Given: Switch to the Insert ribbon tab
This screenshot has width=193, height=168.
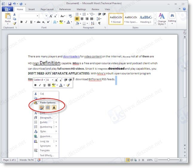Looking at the screenshot, I should (31, 9).
